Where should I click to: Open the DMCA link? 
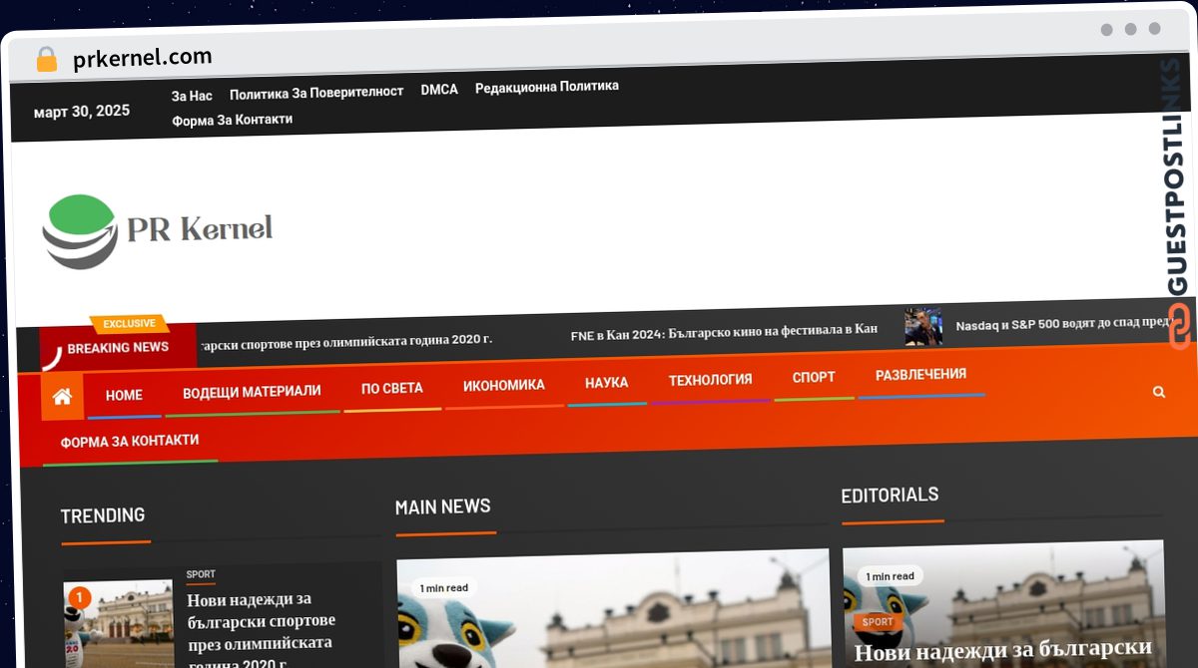pos(439,90)
